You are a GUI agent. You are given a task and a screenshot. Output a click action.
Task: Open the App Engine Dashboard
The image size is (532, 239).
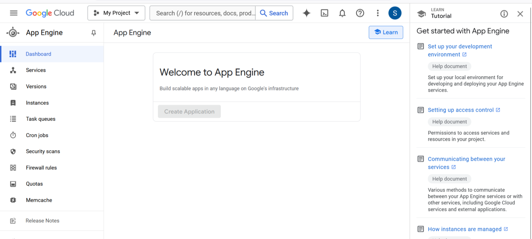click(x=38, y=54)
